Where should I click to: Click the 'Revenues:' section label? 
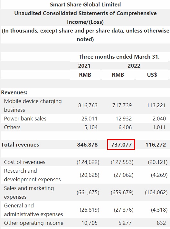pyautogui.click(x=14, y=92)
